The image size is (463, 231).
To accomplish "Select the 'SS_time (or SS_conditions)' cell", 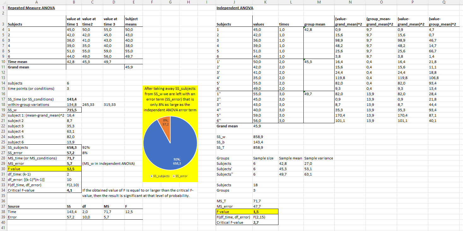I will (36, 99).
